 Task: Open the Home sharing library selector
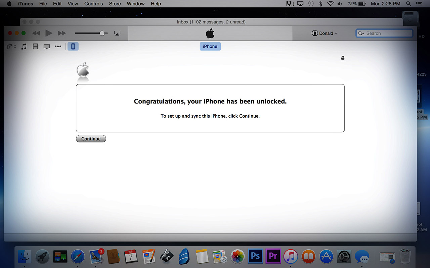click(x=11, y=47)
